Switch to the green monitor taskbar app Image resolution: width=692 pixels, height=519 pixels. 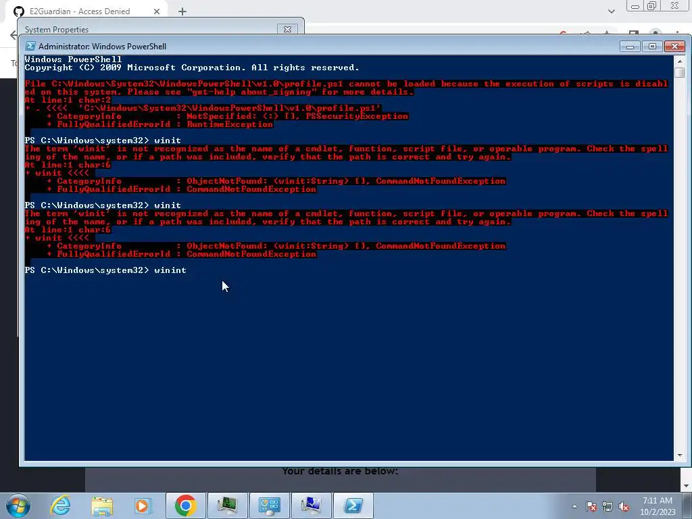click(x=227, y=505)
